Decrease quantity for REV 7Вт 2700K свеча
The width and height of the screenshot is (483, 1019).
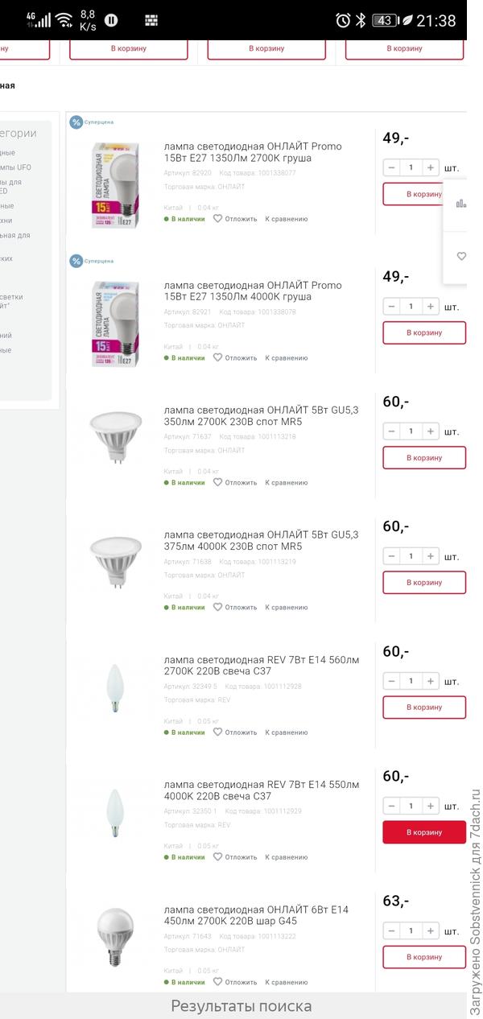(391, 681)
